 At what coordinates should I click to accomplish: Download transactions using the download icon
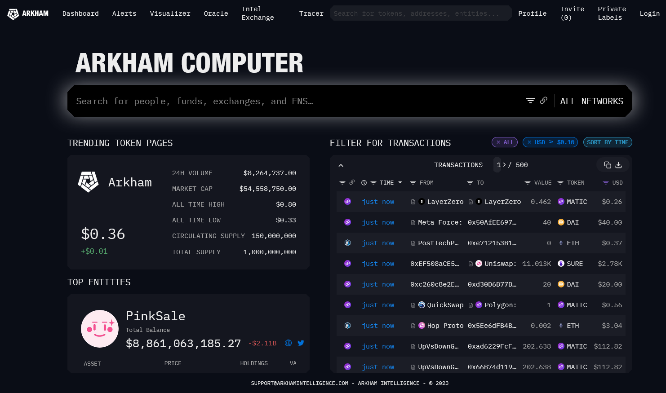point(618,165)
